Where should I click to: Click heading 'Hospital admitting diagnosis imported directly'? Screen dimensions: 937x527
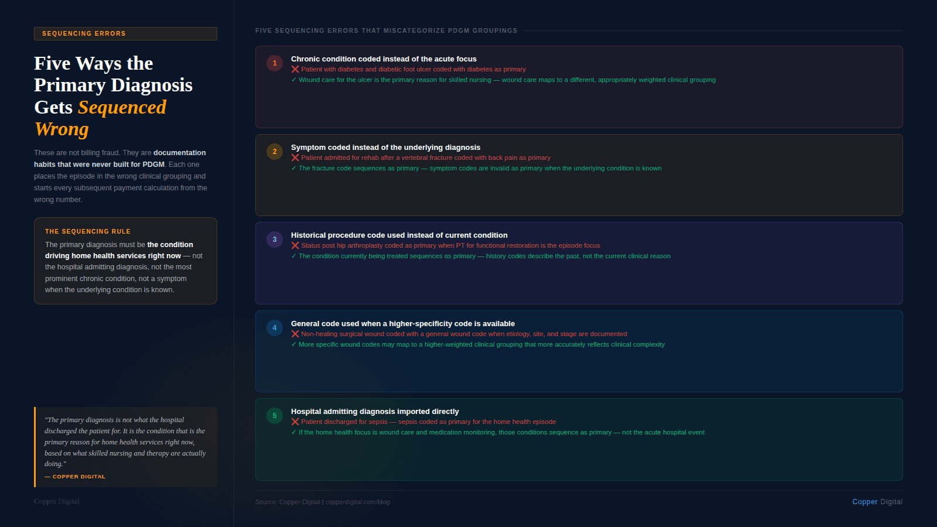(375, 412)
